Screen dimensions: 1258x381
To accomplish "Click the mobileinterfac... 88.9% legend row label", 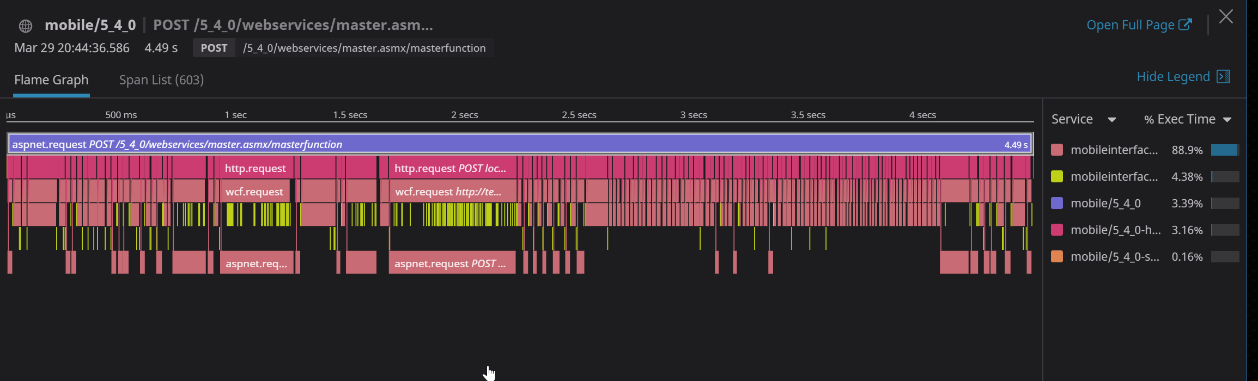I will pyautogui.click(x=1114, y=150).
